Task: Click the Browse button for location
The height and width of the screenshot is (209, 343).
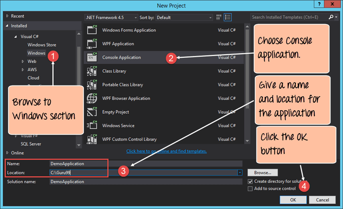Action: click(262, 173)
